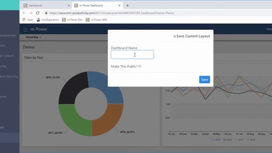Toggle the 2016 series legend entry
The width and height of the screenshot is (272, 153).
tap(227, 140)
